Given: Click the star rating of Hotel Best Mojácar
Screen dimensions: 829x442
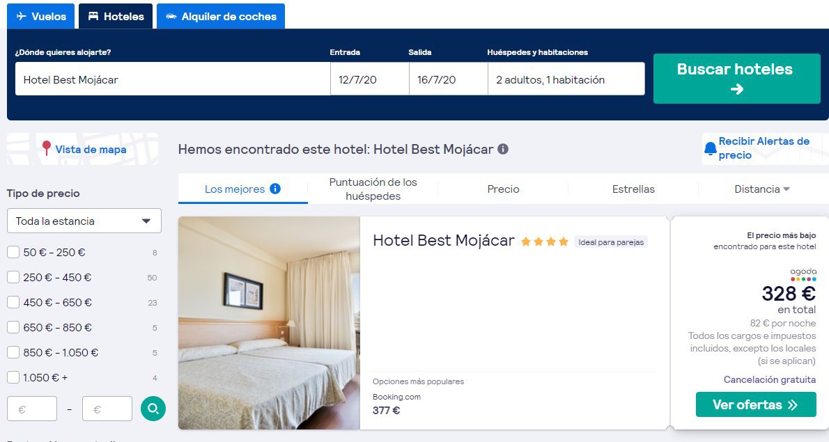Looking at the screenshot, I should (x=545, y=242).
